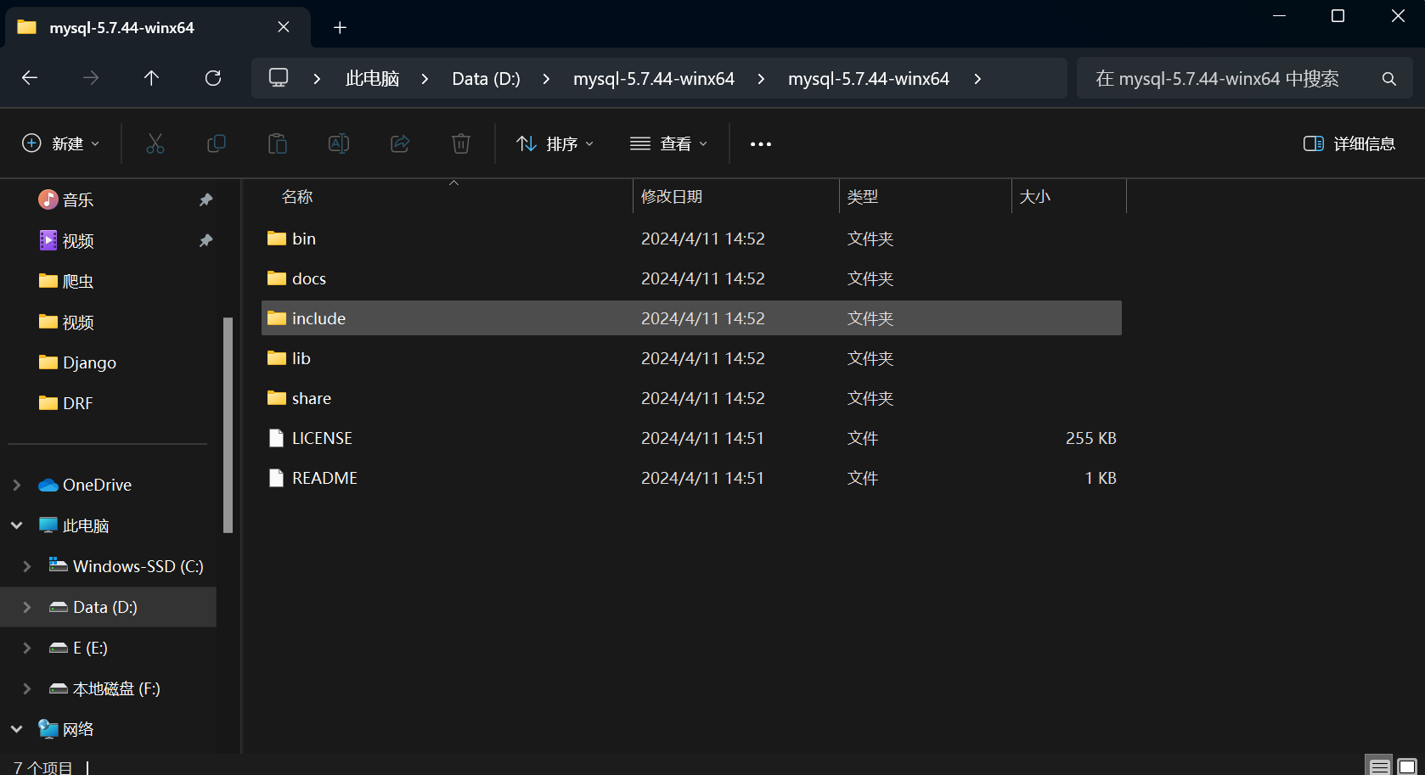Refresh the current folder view

click(213, 78)
